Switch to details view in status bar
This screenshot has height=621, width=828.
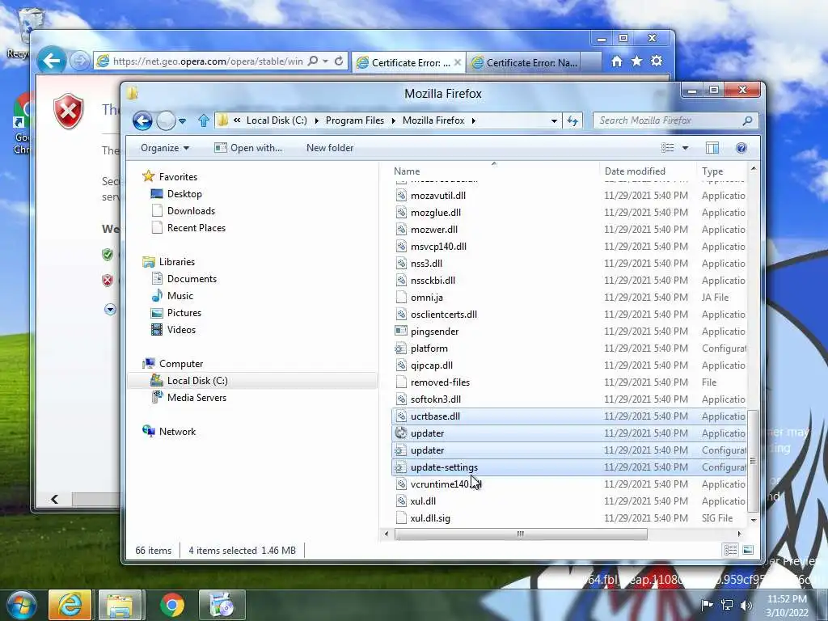(x=730, y=551)
